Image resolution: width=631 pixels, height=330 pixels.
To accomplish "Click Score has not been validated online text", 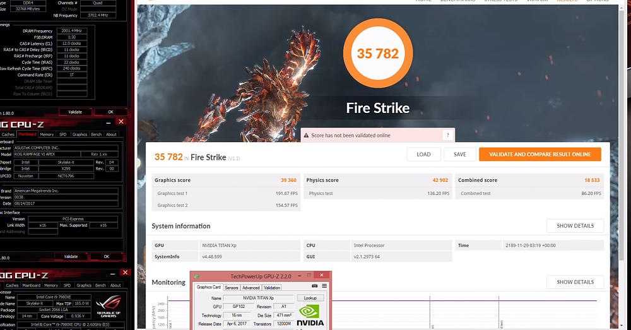I will (x=351, y=136).
